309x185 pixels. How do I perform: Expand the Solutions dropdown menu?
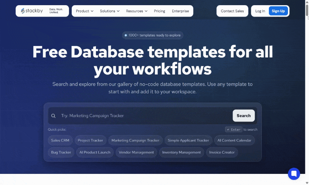pos(109,11)
